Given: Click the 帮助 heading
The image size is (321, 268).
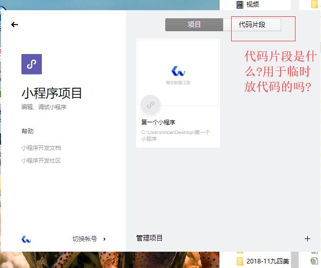Looking at the screenshot, I should pyautogui.click(x=28, y=131).
